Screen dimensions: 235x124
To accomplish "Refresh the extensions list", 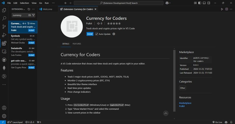I will (29, 9).
